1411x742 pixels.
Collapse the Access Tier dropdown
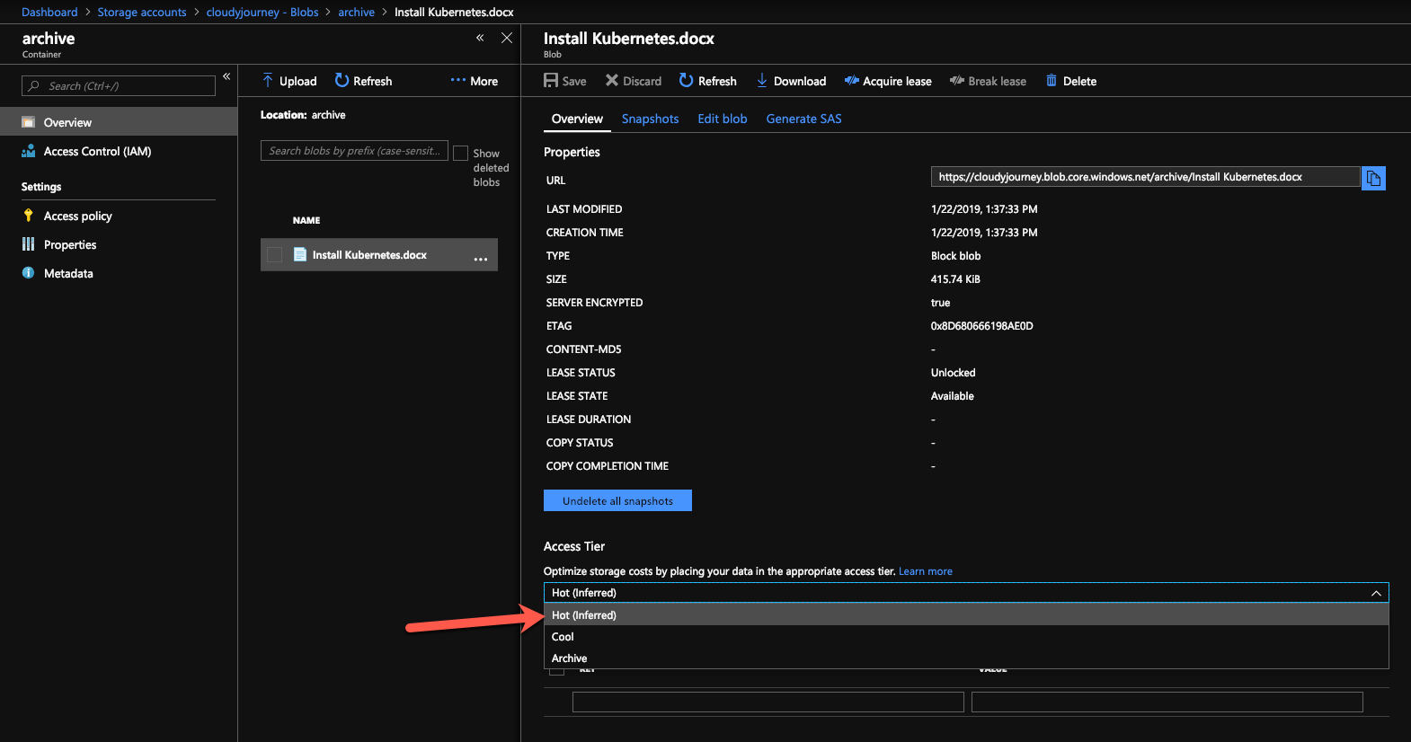(1376, 593)
